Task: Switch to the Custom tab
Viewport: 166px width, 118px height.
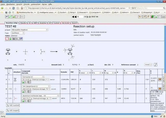Action: (x=56, y=23)
